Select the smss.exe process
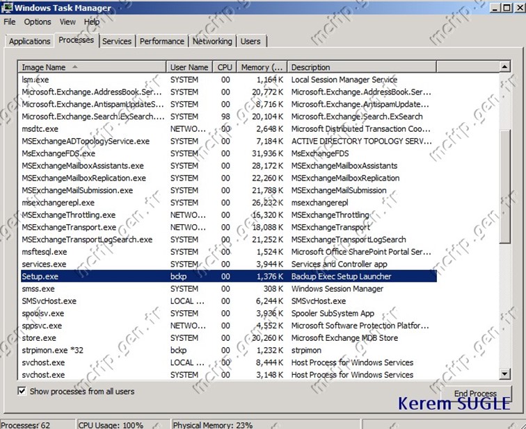Image resolution: width=526 pixels, height=429 pixels. pyautogui.click(x=228, y=289)
